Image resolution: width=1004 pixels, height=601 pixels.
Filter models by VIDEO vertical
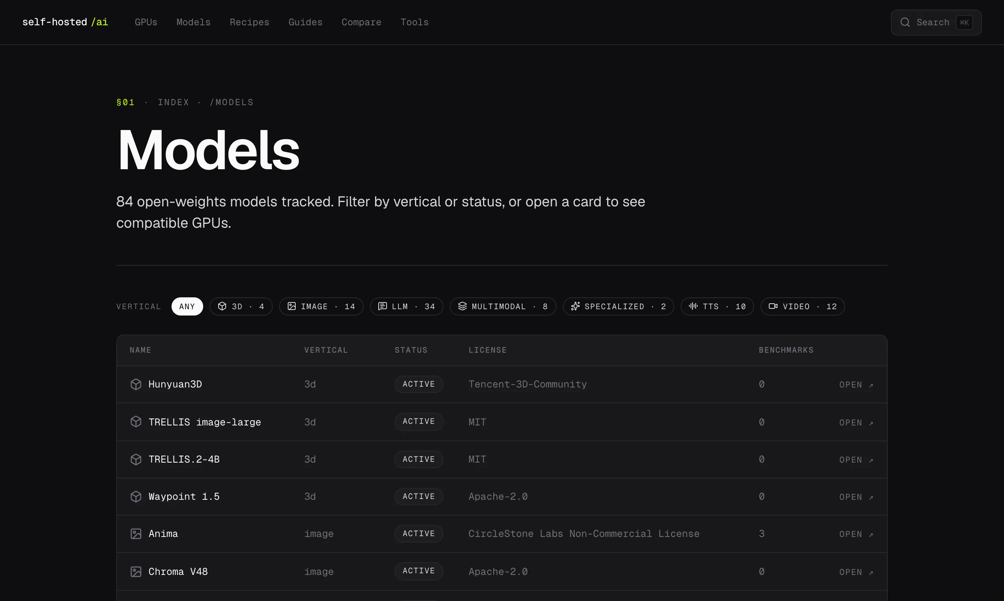click(802, 306)
